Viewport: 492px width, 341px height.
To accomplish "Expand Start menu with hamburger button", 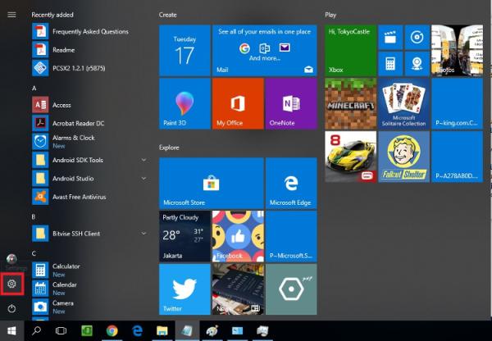I will point(11,15).
